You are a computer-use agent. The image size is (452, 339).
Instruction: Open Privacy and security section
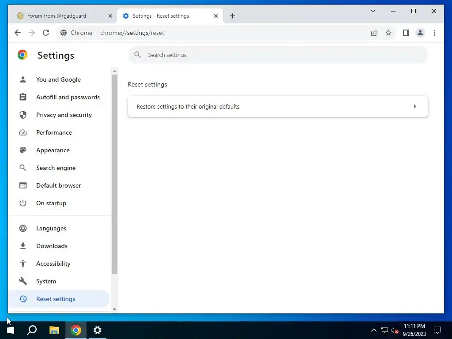point(59,115)
